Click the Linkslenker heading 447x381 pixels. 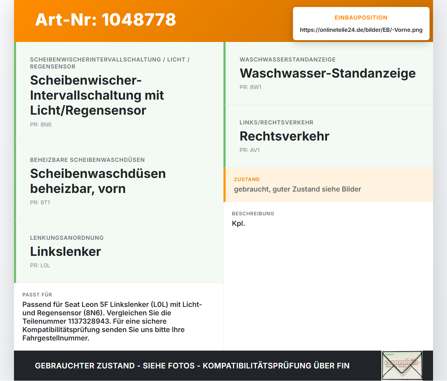pyautogui.click(x=65, y=251)
